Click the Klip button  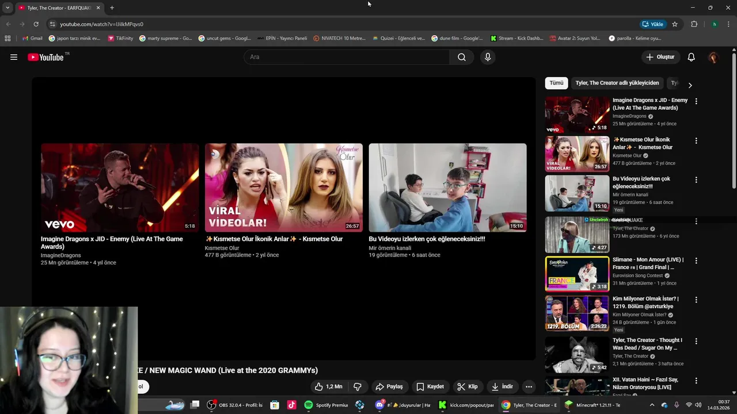467,386
